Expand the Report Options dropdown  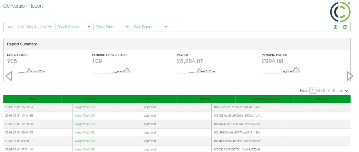tap(74, 27)
